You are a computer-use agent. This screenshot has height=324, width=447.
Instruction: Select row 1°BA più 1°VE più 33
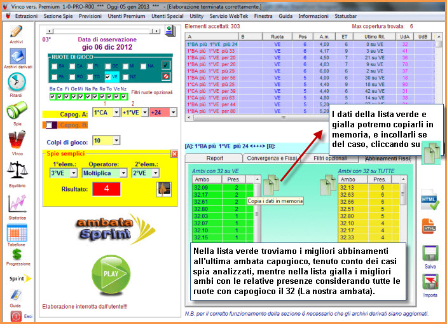click(x=310, y=51)
